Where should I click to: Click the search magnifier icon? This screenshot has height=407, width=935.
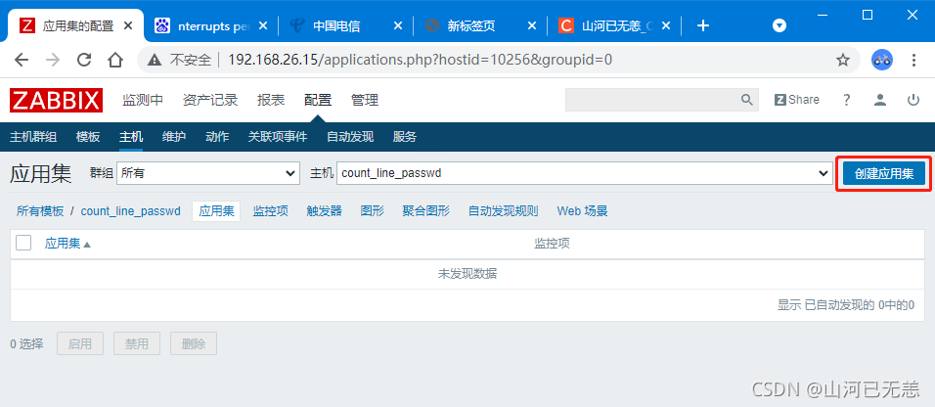746,100
